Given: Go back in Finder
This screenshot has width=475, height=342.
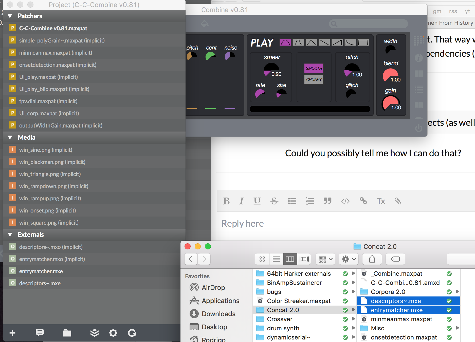Looking at the screenshot, I should [191, 259].
